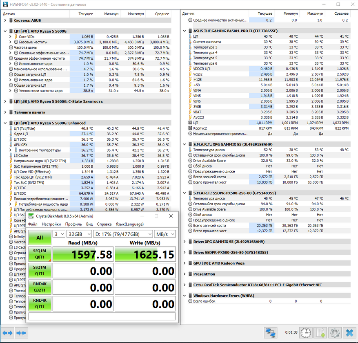Click the fan icon next to Корпус2

pyautogui.click(x=190, y=128)
